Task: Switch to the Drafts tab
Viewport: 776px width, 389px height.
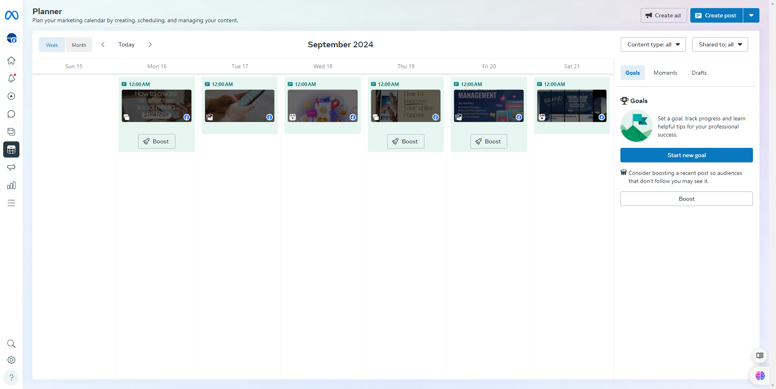Action: point(699,73)
